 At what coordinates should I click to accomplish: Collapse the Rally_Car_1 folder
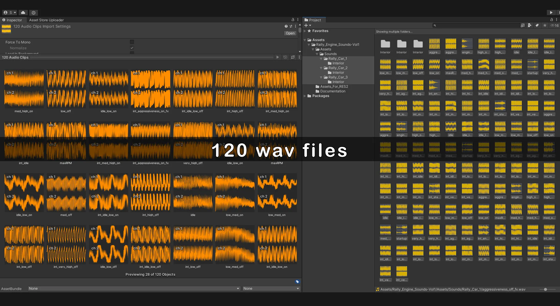[x=321, y=59]
